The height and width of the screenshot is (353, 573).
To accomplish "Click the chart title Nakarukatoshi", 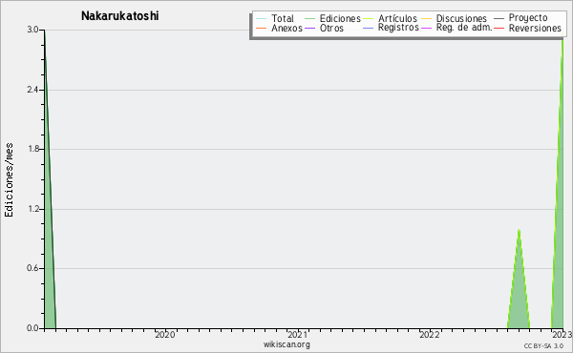I will pyautogui.click(x=120, y=16).
